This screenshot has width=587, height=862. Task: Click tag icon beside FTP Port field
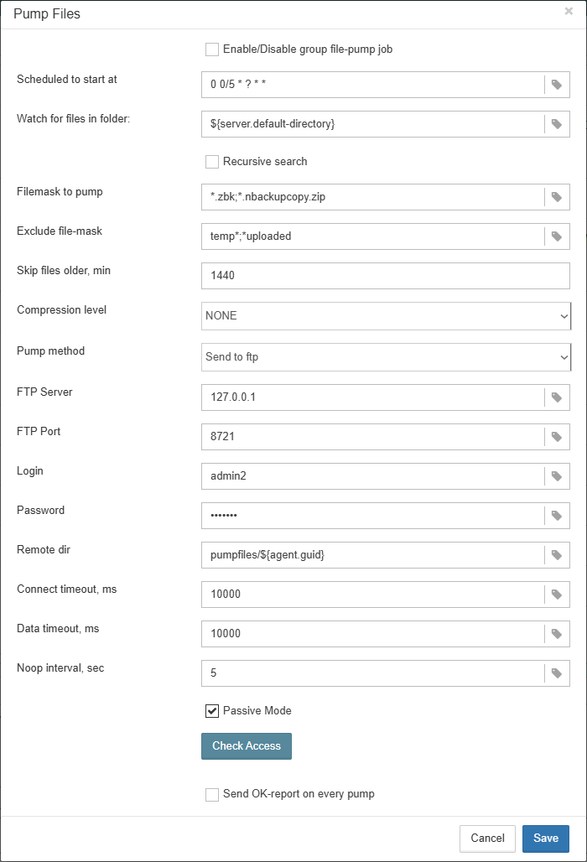click(557, 437)
